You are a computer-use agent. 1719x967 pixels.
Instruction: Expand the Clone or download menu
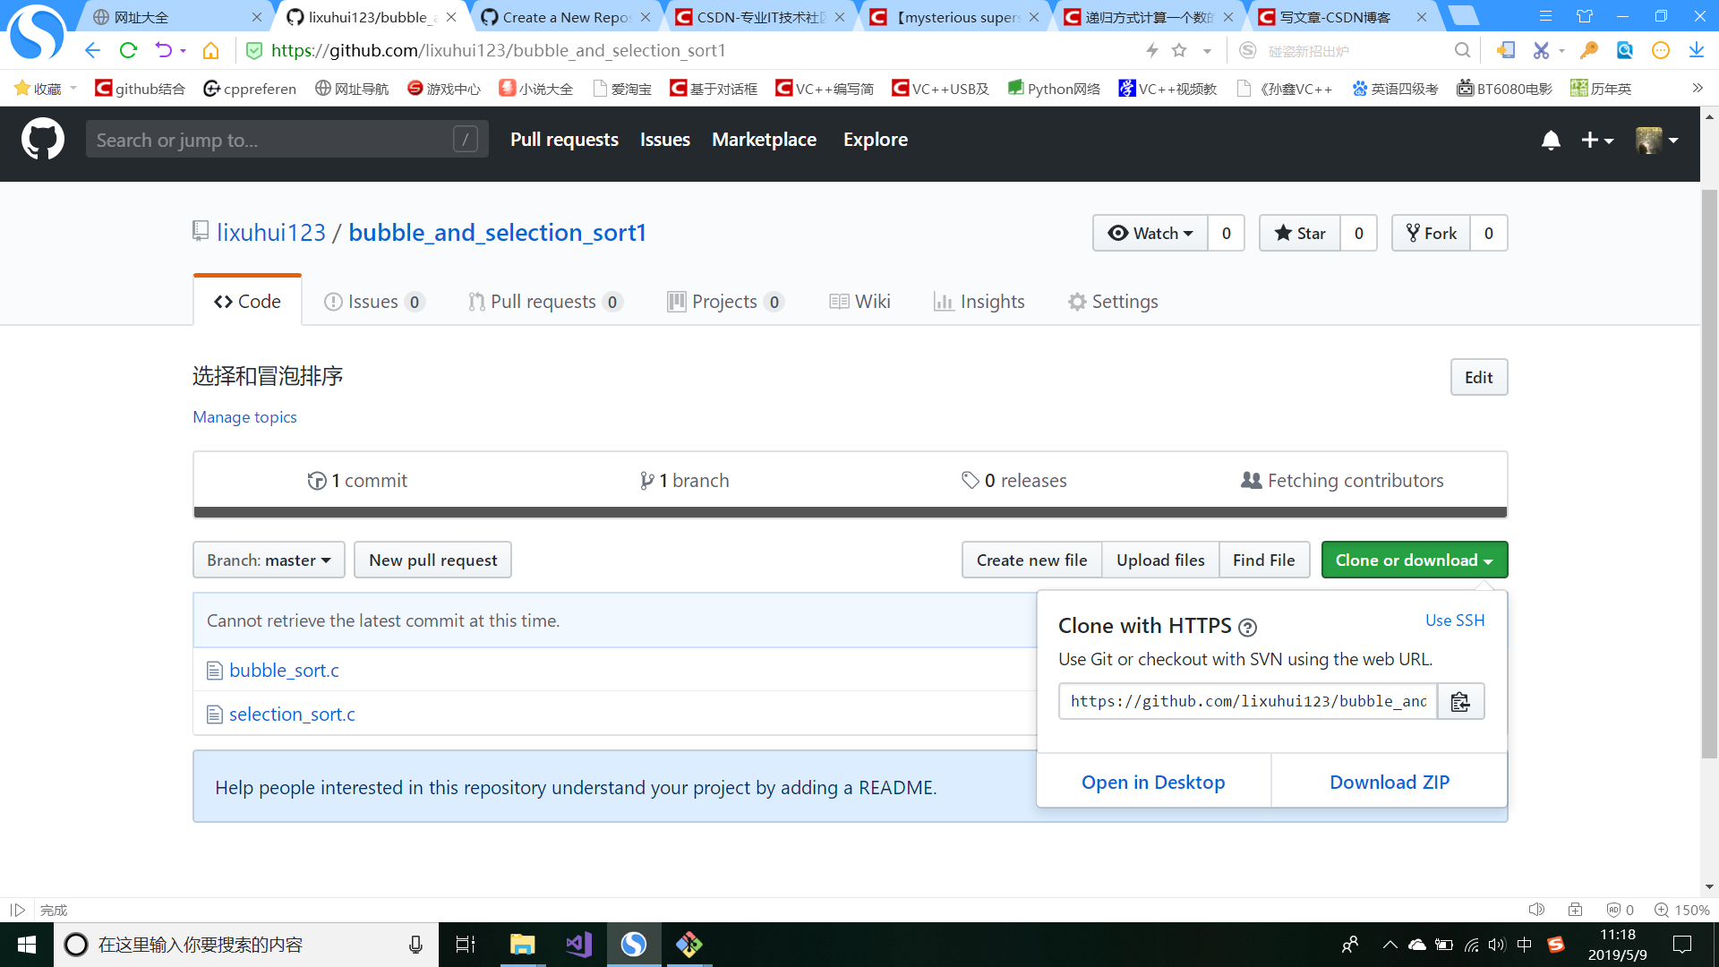pyautogui.click(x=1415, y=560)
